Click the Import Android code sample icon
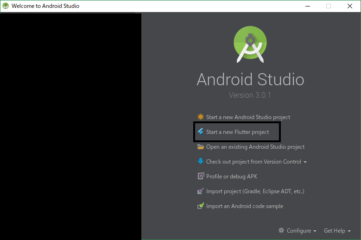This screenshot has height=240, width=361. point(201,206)
